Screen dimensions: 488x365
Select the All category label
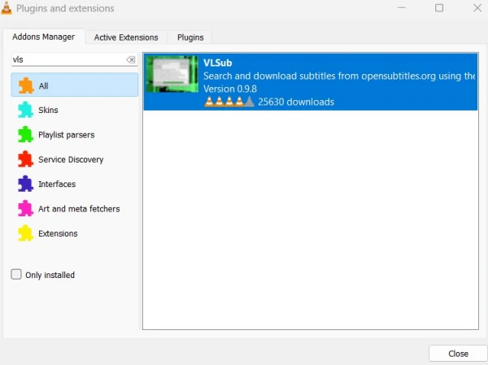pos(44,86)
